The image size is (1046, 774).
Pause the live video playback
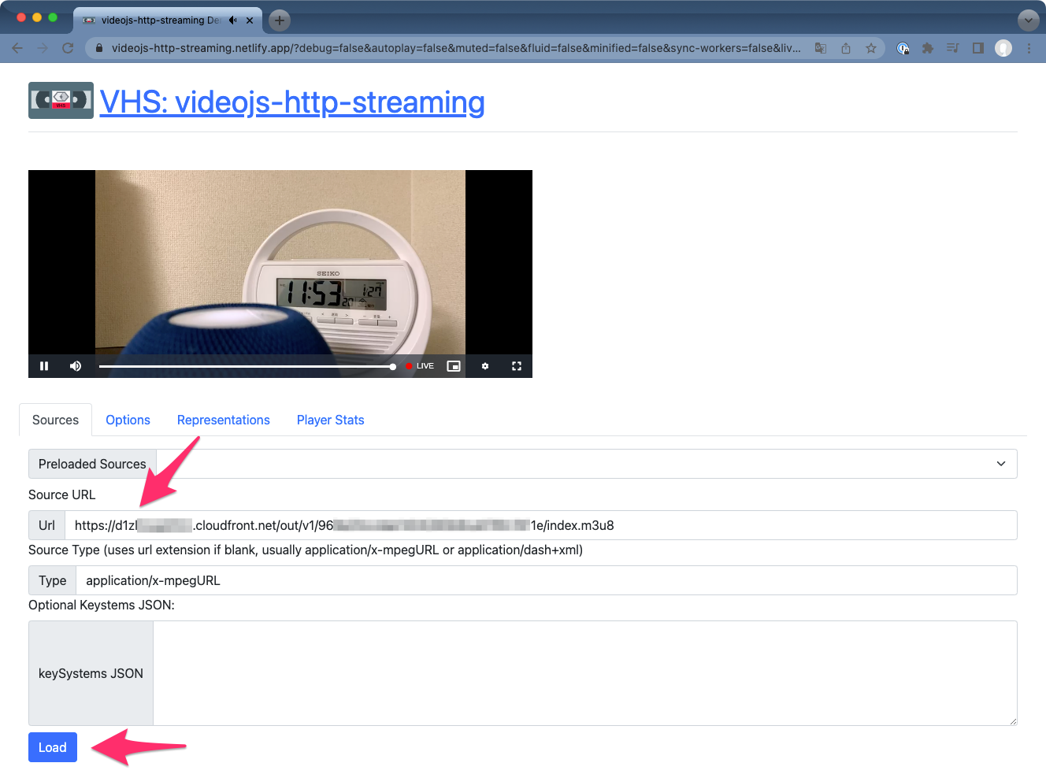(44, 366)
